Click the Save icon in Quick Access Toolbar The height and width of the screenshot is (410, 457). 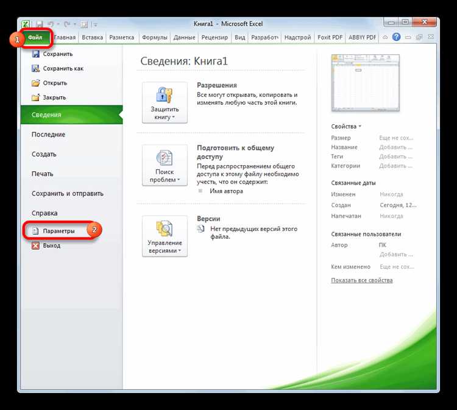click(x=40, y=24)
